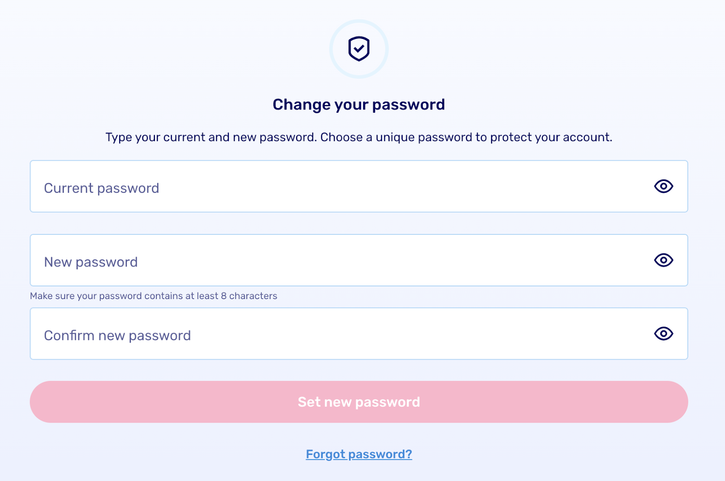Click the eye icon beside New password
This screenshot has width=725, height=481.
(663, 260)
